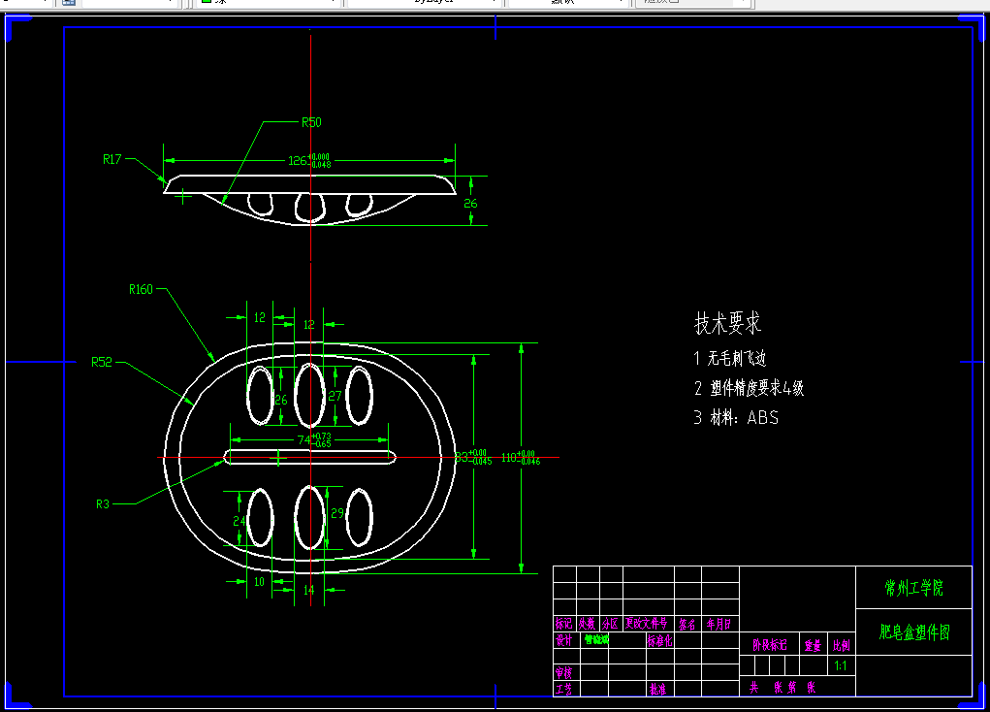Pick the 126 width dimension text
The height and width of the screenshot is (712, 990).
point(309,160)
